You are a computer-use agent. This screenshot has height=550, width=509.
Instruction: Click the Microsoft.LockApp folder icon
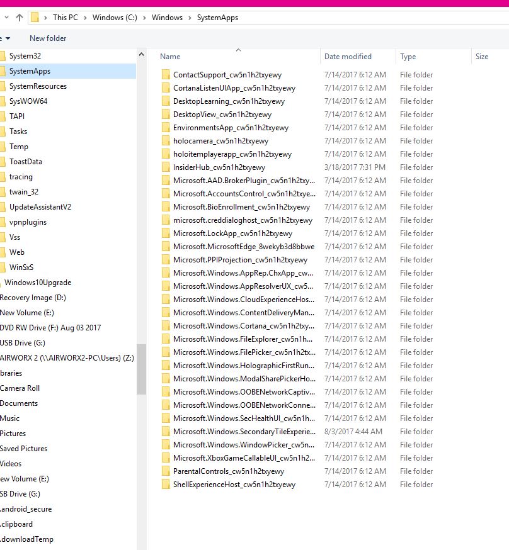(166, 233)
